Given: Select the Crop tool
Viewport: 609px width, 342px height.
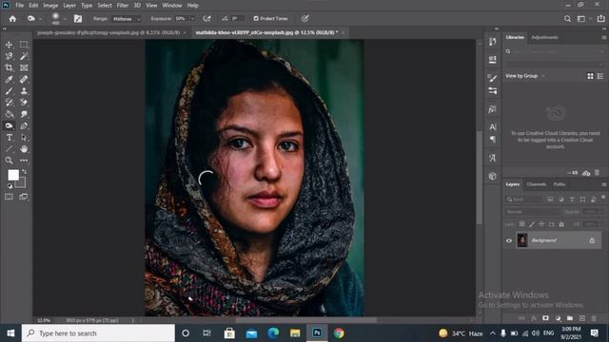Looking at the screenshot, I should pyautogui.click(x=9, y=67).
